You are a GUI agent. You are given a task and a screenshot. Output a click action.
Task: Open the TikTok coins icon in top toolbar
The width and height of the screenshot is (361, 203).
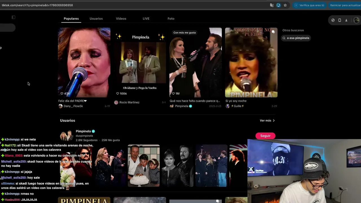coord(333,20)
